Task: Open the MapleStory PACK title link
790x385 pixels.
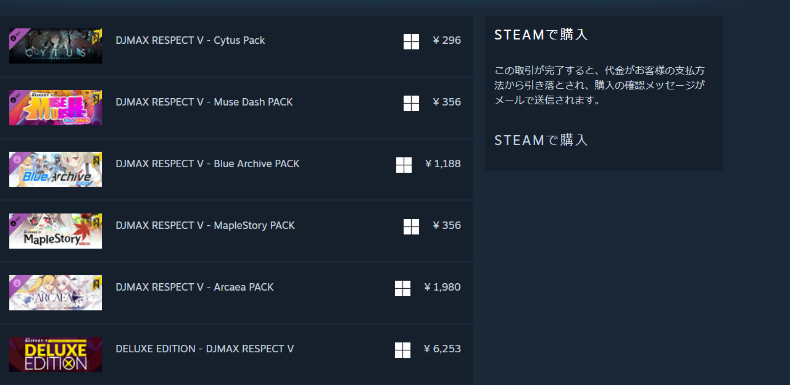Action: point(205,225)
